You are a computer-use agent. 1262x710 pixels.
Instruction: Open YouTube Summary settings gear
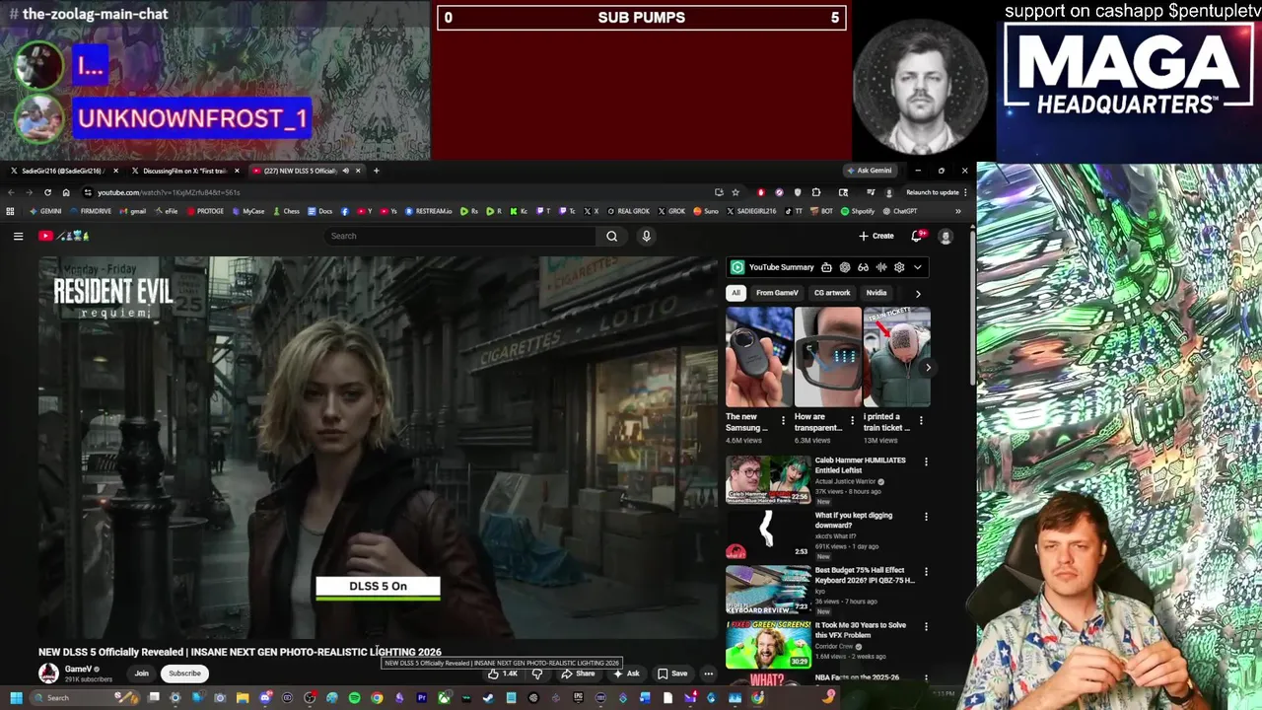coord(899,267)
